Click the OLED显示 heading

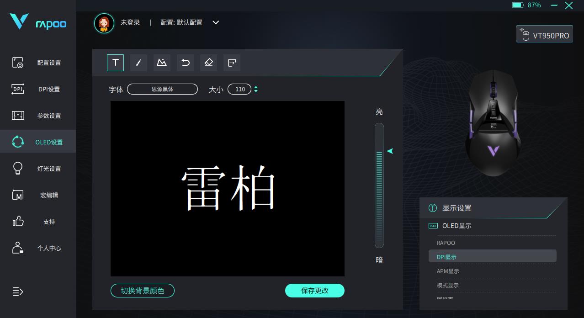[x=457, y=226]
